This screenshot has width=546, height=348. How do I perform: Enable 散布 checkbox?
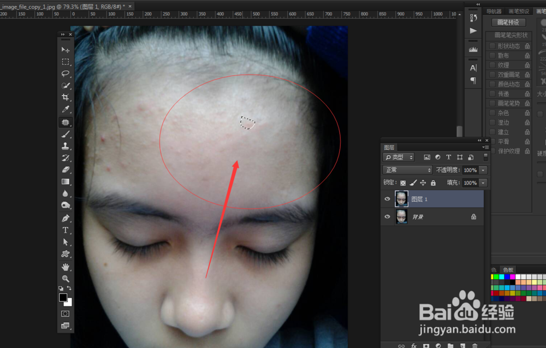(x=492, y=55)
